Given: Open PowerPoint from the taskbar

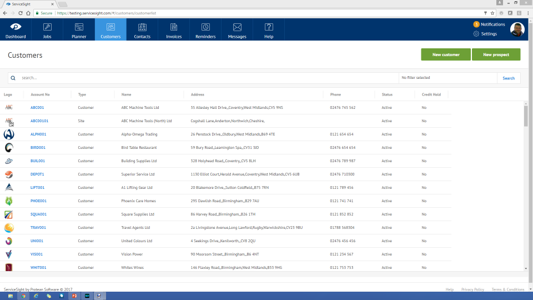Looking at the screenshot, I should pos(74,296).
